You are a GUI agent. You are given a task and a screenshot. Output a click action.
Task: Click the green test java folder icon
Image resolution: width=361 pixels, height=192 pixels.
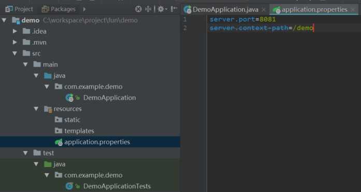click(48, 164)
